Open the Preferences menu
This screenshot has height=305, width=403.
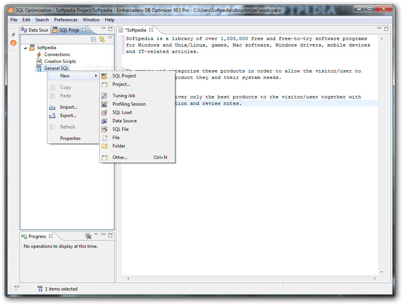pyautogui.click(x=66, y=20)
